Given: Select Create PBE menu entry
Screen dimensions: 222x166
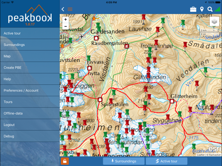Looking at the screenshot, I should coord(30,68).
